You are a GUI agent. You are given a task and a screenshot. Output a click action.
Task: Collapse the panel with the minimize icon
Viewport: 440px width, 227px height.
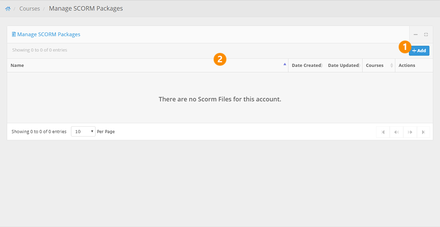[x=416, y=35]
